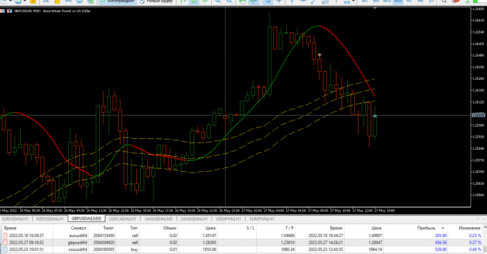Select the M30 timeframe
The width and height of the screenshot is (487, 254).
[x=398, y=2]
